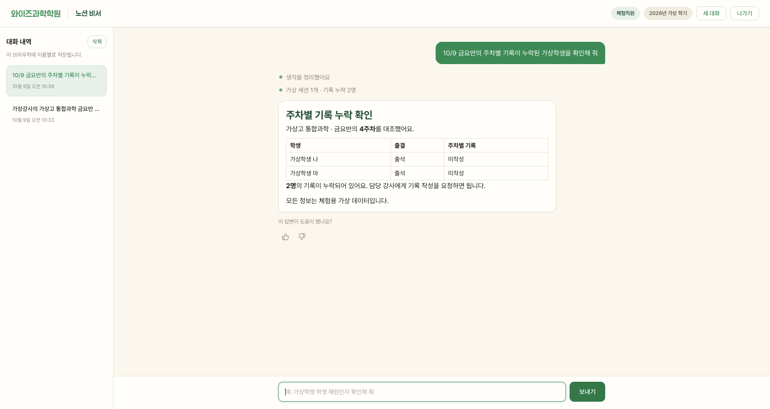770x409 pixels.
Task: Click 삭제 to delete the conversation history
Action: click(x=97, y=42)
